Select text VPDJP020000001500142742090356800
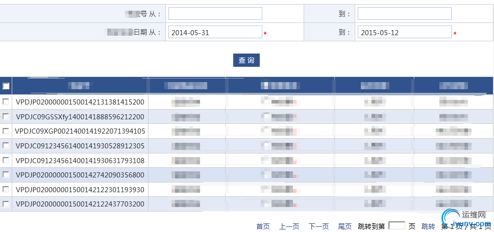The width and height of the screenshot is (494, 232). pyautogui.click(x=80, y=175)
